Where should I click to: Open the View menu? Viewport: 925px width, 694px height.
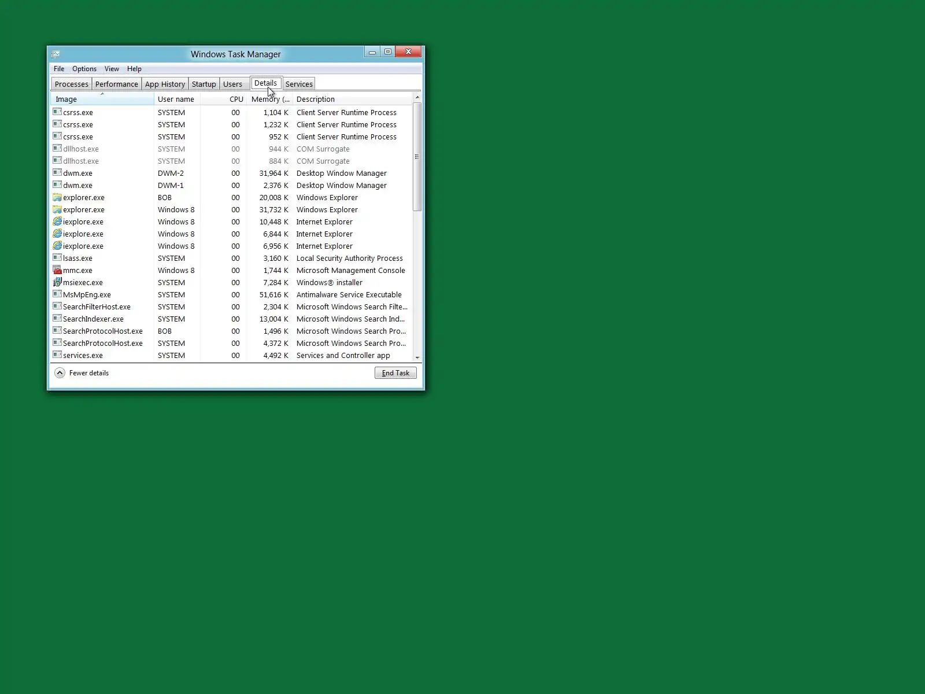tap(112, 69)
